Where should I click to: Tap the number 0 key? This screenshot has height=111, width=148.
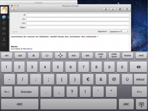click(122, 67)
